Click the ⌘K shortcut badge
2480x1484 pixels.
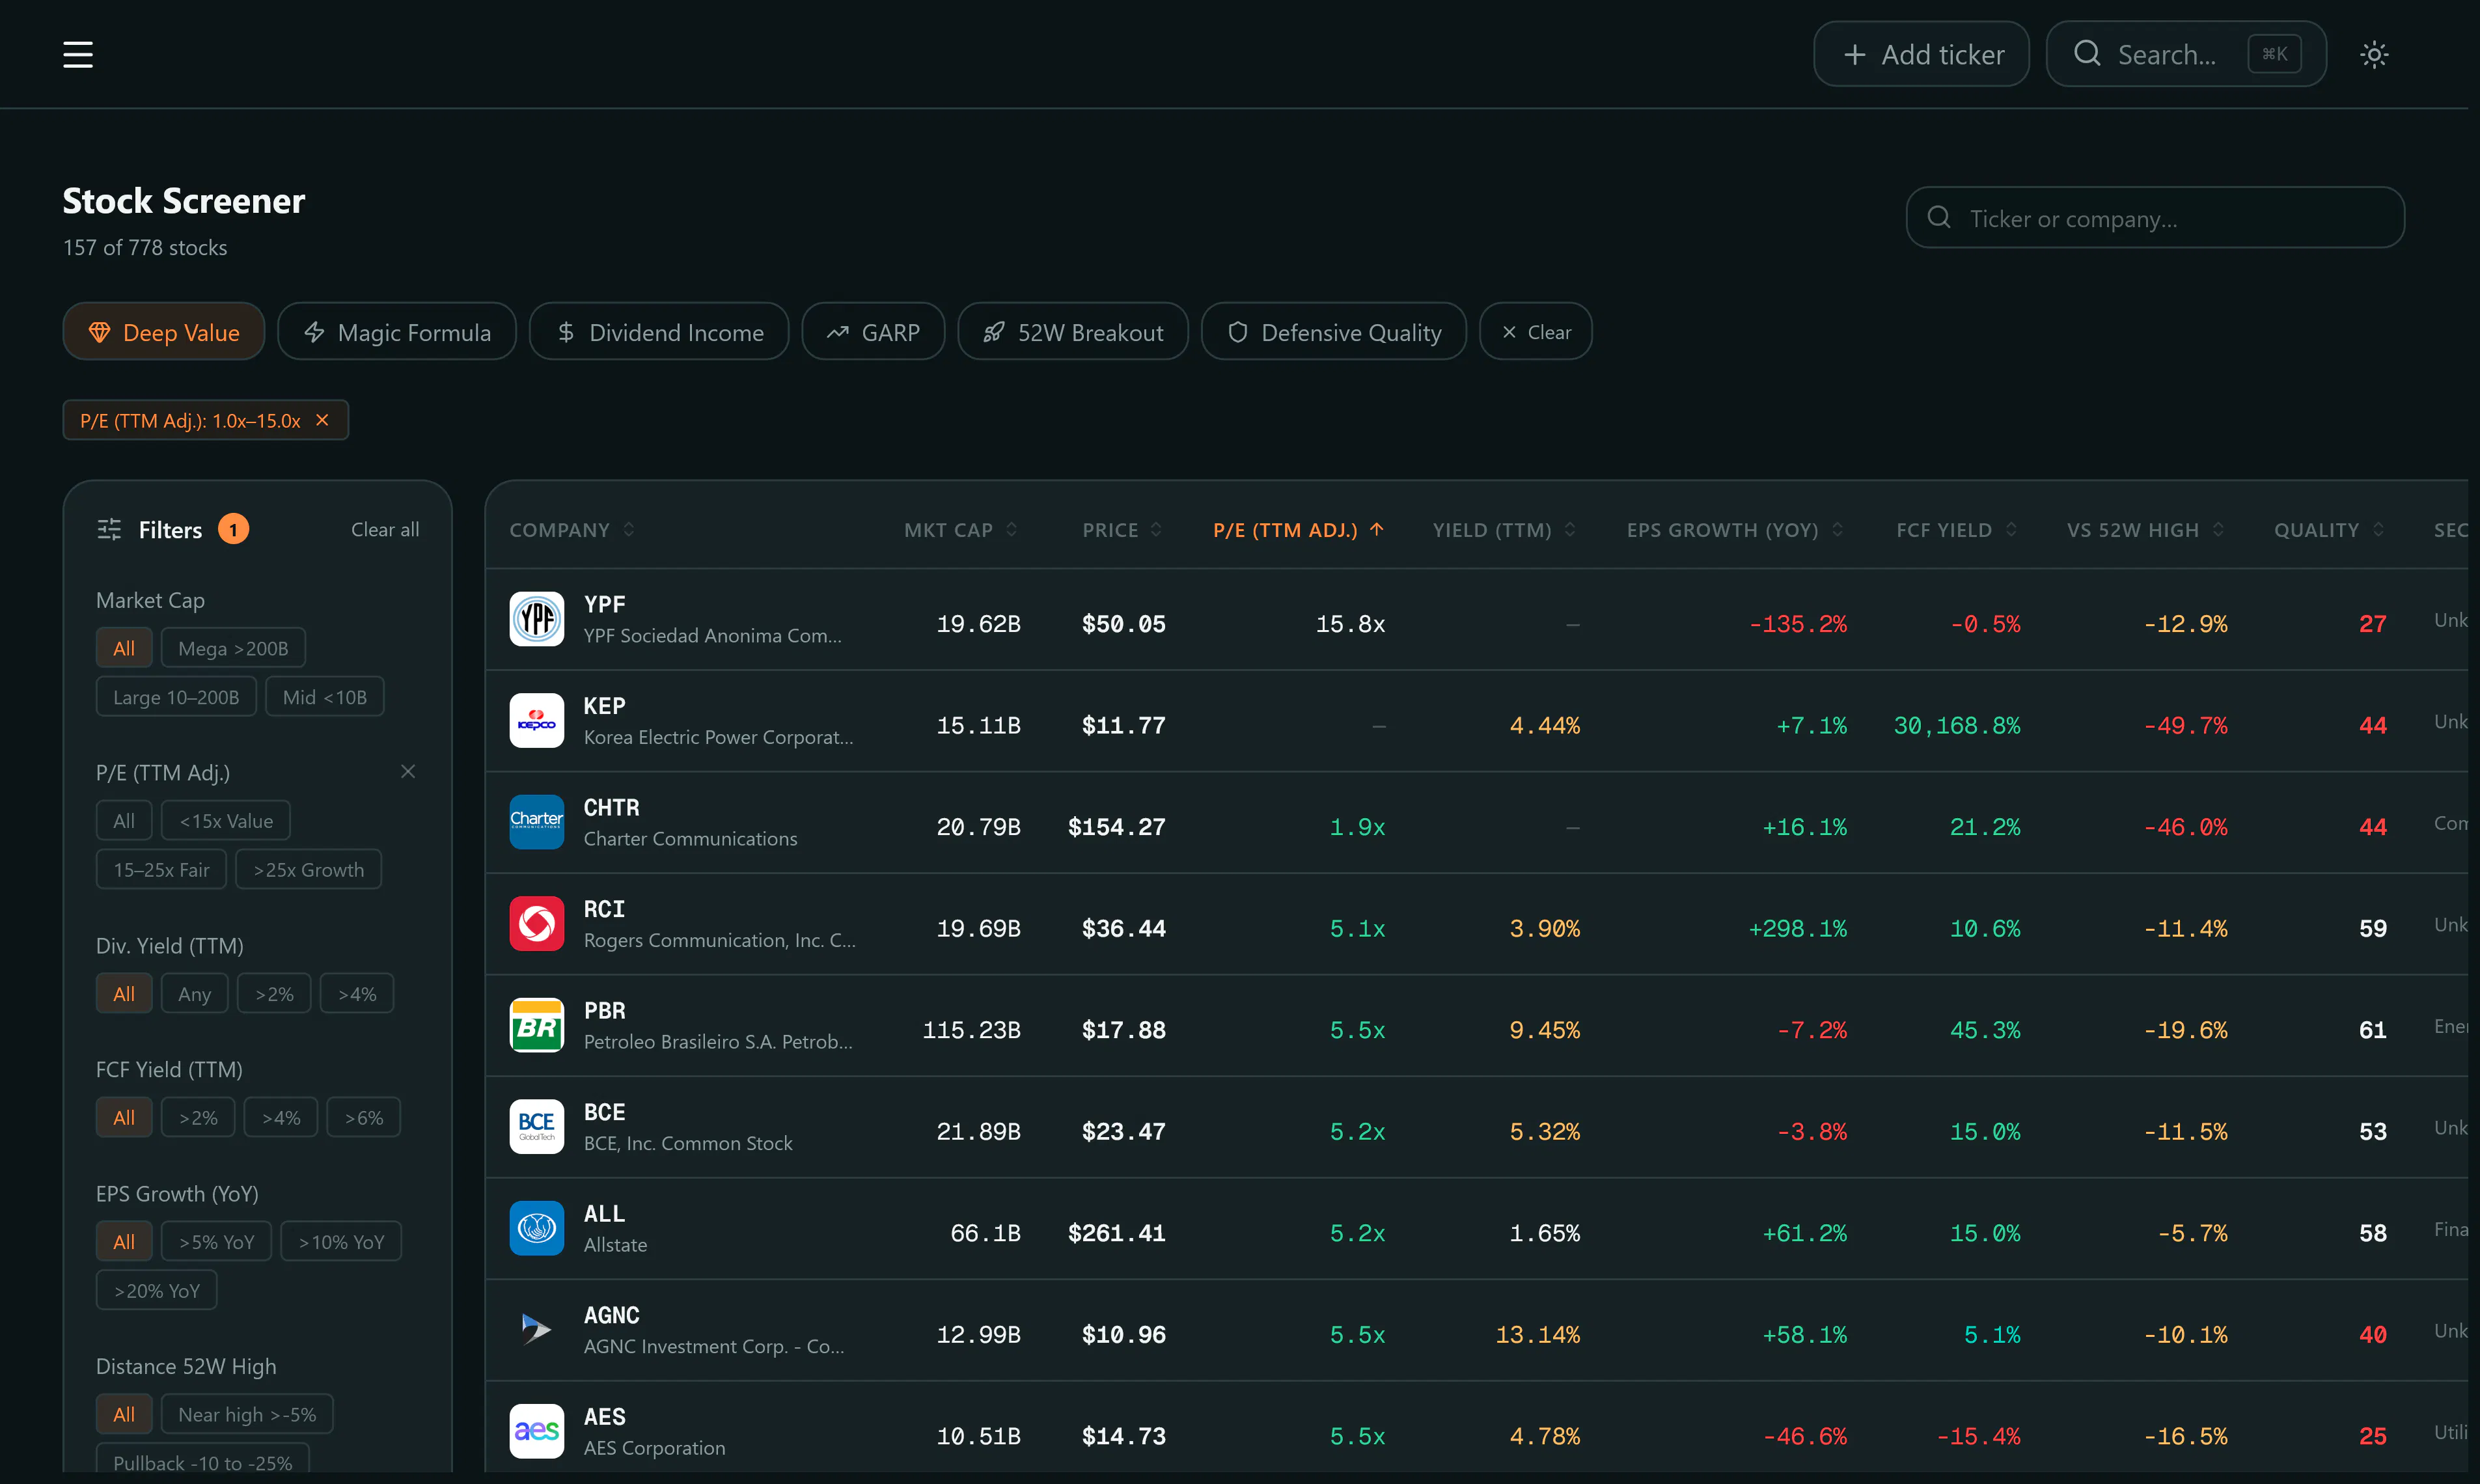2274,54
